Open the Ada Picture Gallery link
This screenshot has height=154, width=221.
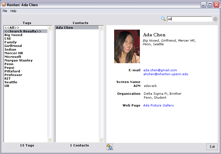[x=159, y=105]
